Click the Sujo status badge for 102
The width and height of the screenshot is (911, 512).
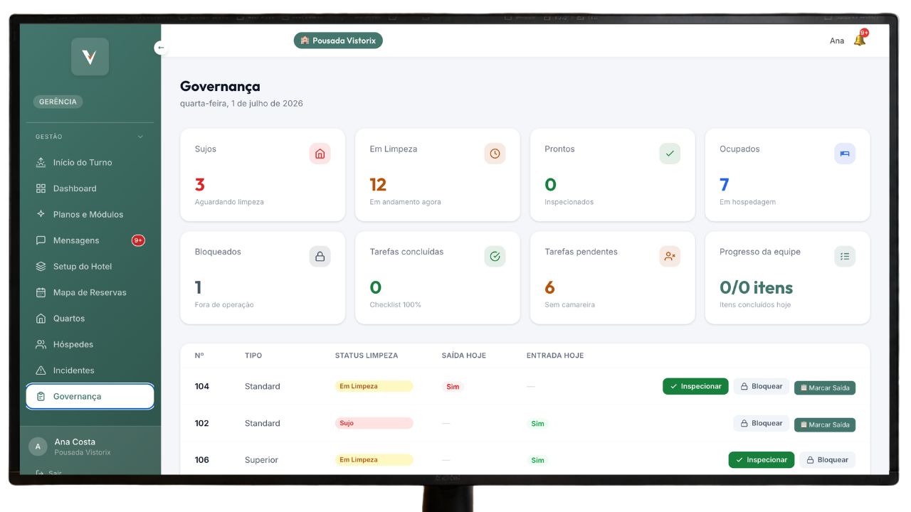(x=374, y=423)
